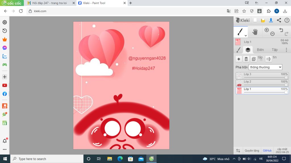Viewport: 291px width, 163px height.
Task: Open the three-dot menu beside Tập
Action: 286,50
